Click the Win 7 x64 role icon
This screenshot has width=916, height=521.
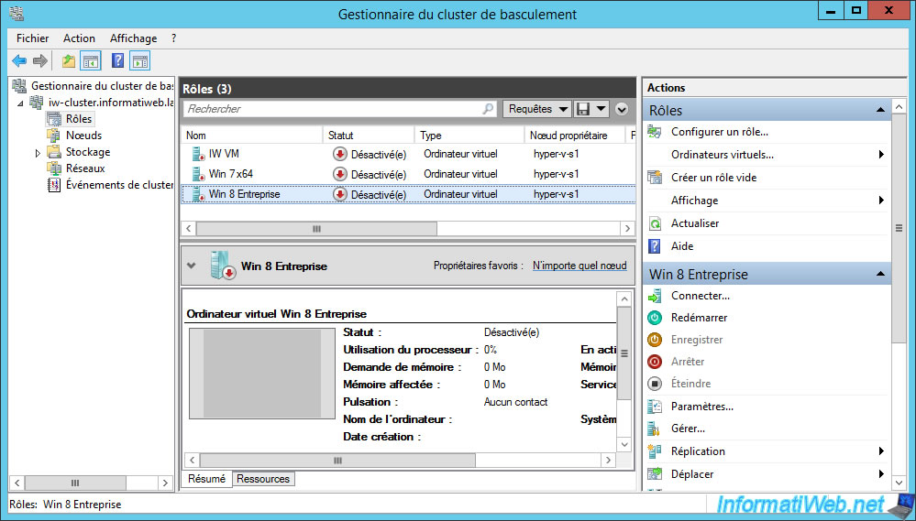click(x=199, y=174)
